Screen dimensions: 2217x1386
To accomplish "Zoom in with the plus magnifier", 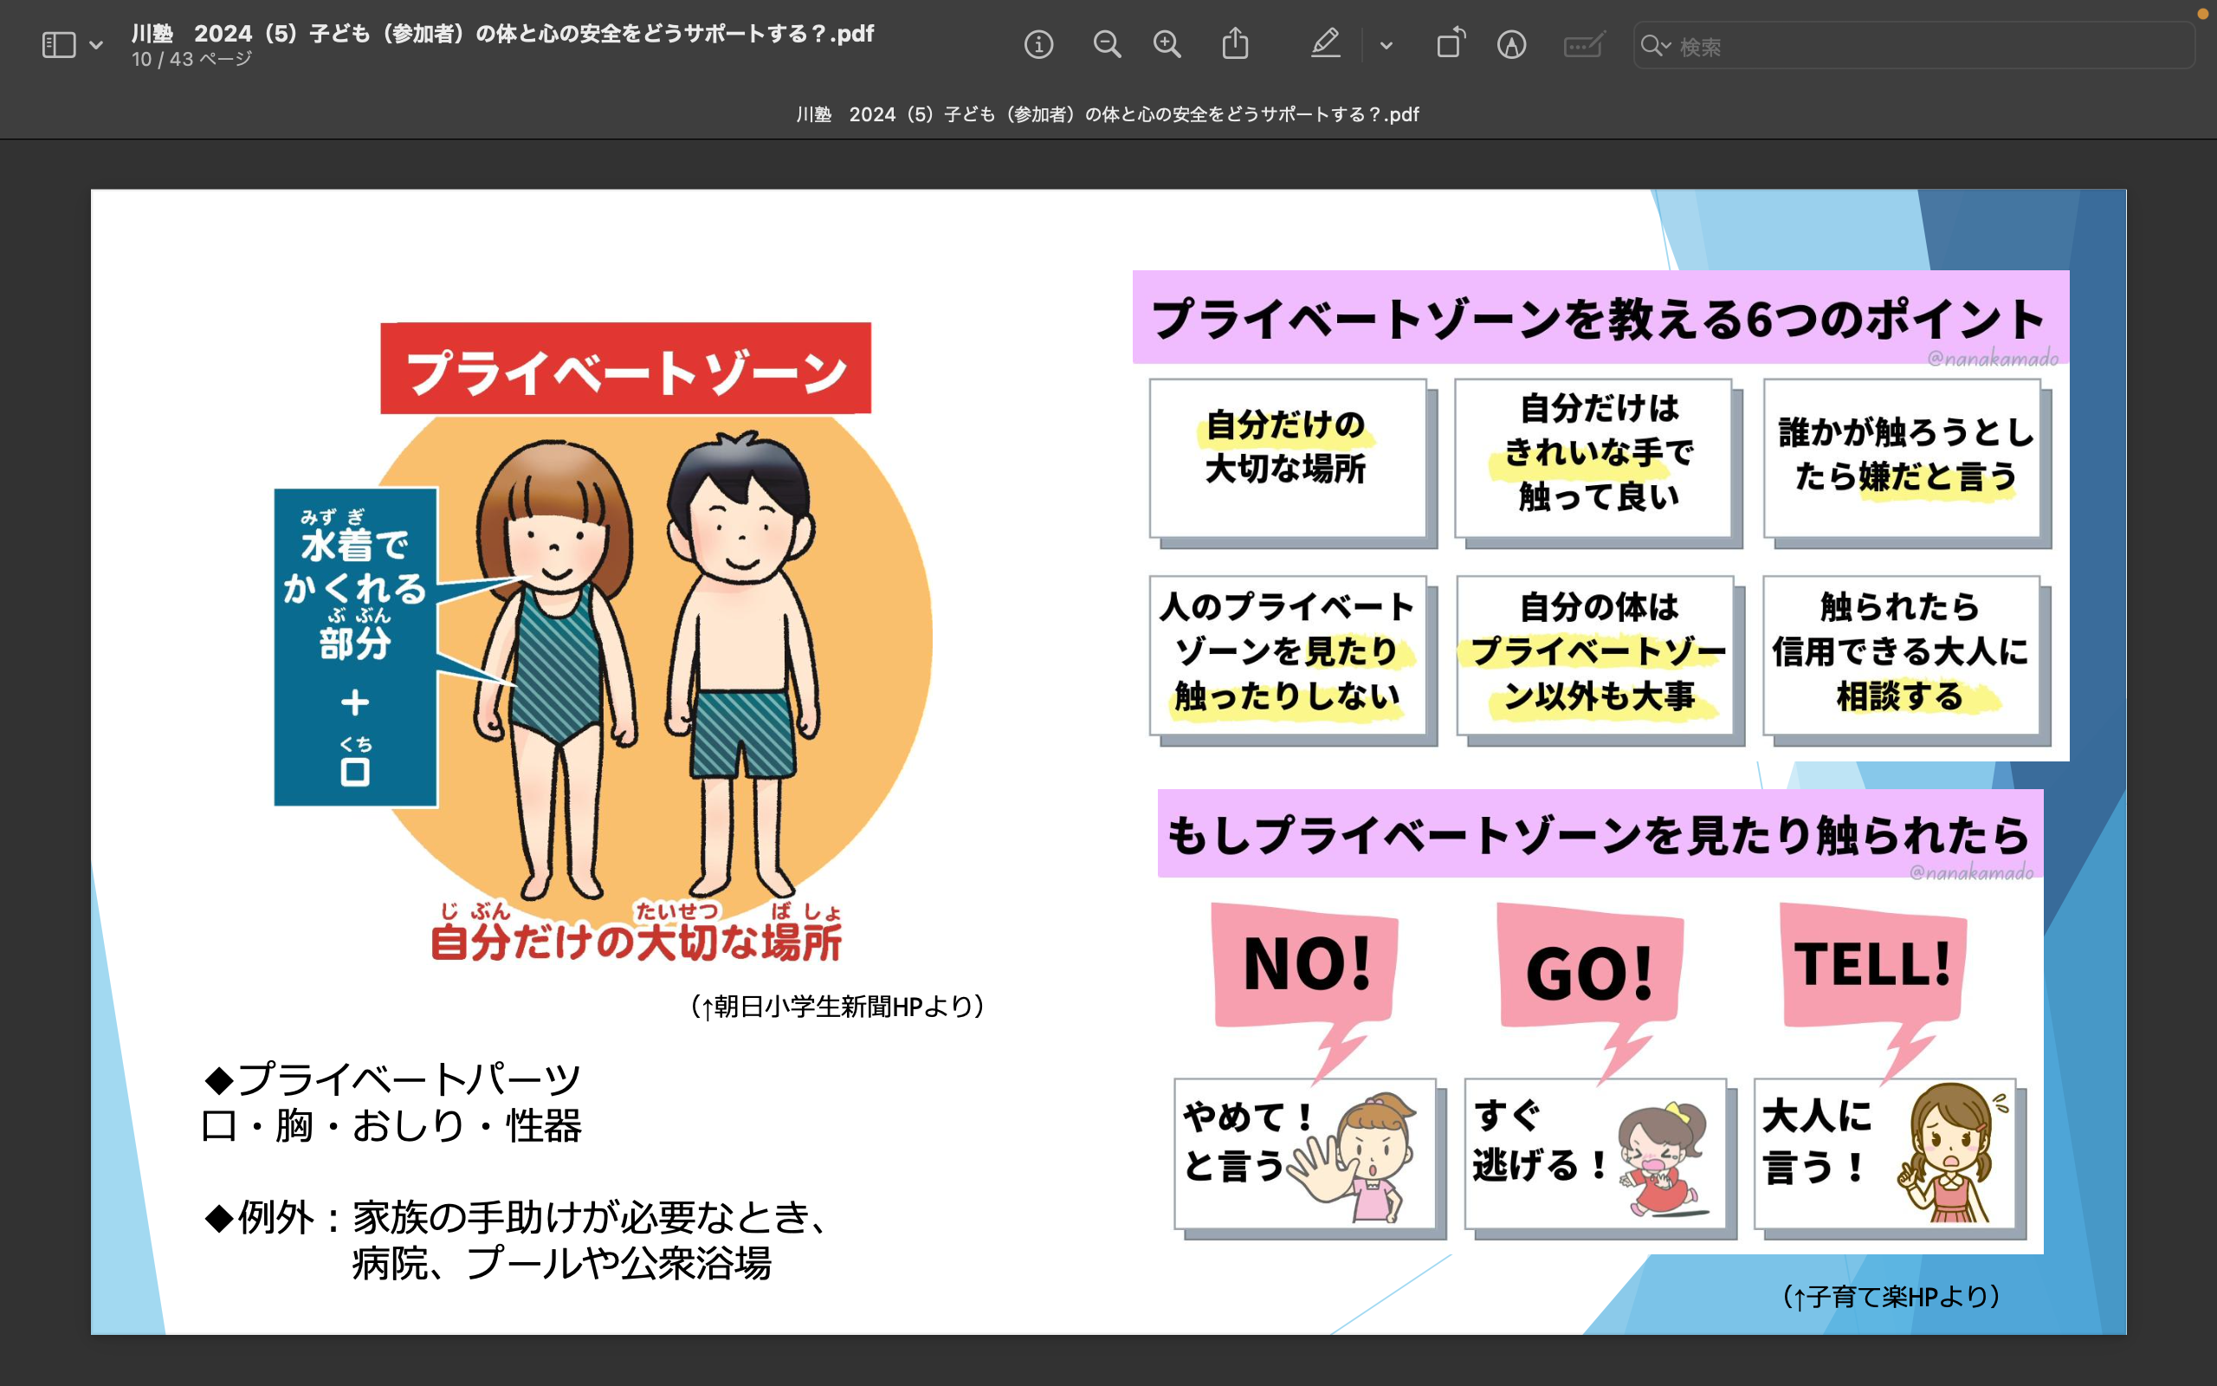I will click(1167, 45).
